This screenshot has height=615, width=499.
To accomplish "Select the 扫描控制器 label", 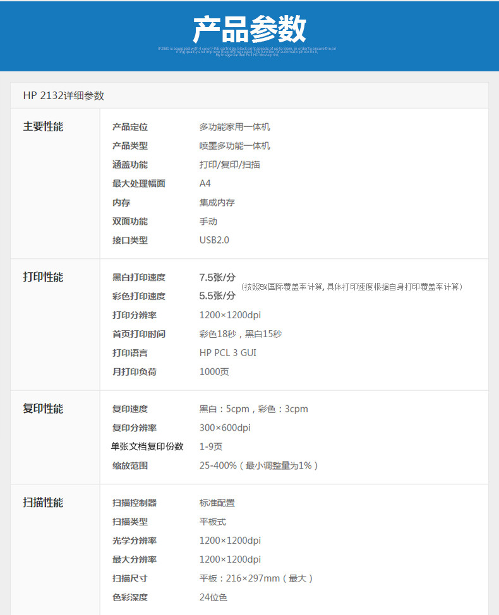I will click(134, 503).
